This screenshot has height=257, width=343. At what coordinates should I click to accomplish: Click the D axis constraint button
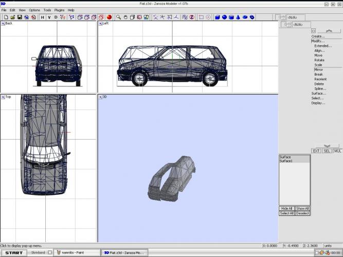[56, 17]
